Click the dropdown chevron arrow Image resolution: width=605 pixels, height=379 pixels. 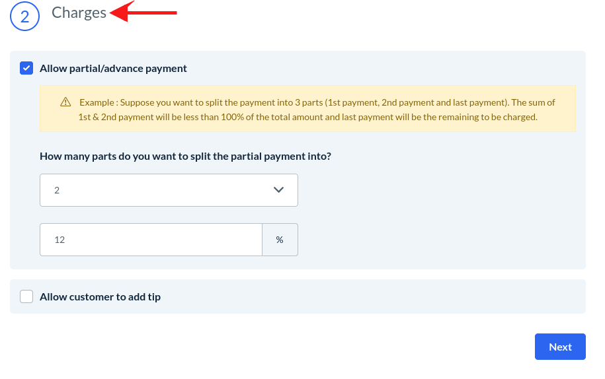click(278, 190)
